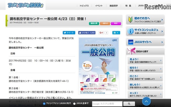Viewport: 171px width, 107px height.
Task: Click the arrow on 初めての方へ banner
Action: [x=162, y=20]
